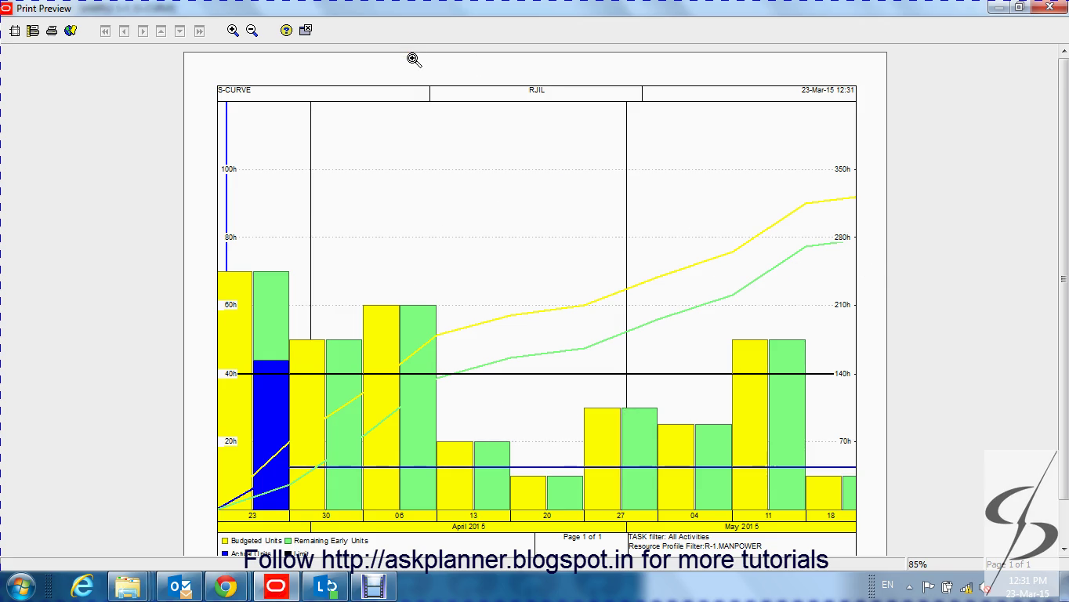Click the Print icon to print the S-Curve

[x=52, y=30]
